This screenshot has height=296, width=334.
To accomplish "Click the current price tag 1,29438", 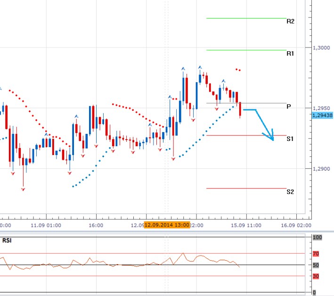I will click(x=323, y=116).
